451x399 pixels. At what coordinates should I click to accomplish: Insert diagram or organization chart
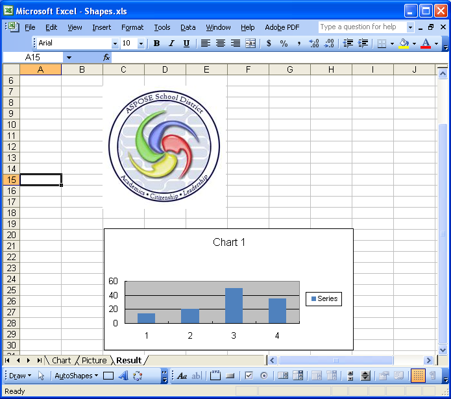pos(138,376)
